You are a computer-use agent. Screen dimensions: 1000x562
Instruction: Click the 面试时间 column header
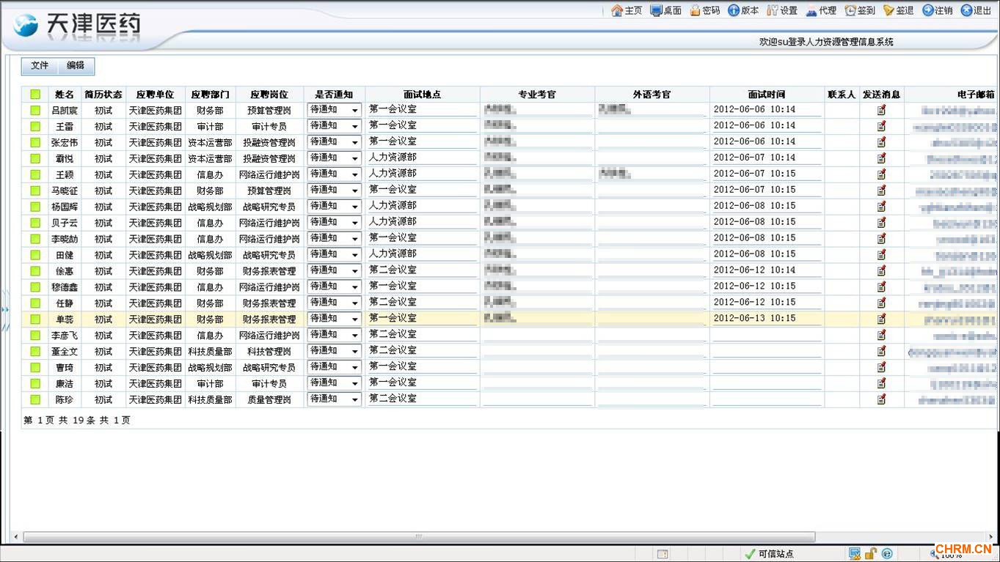coord(766,95)
